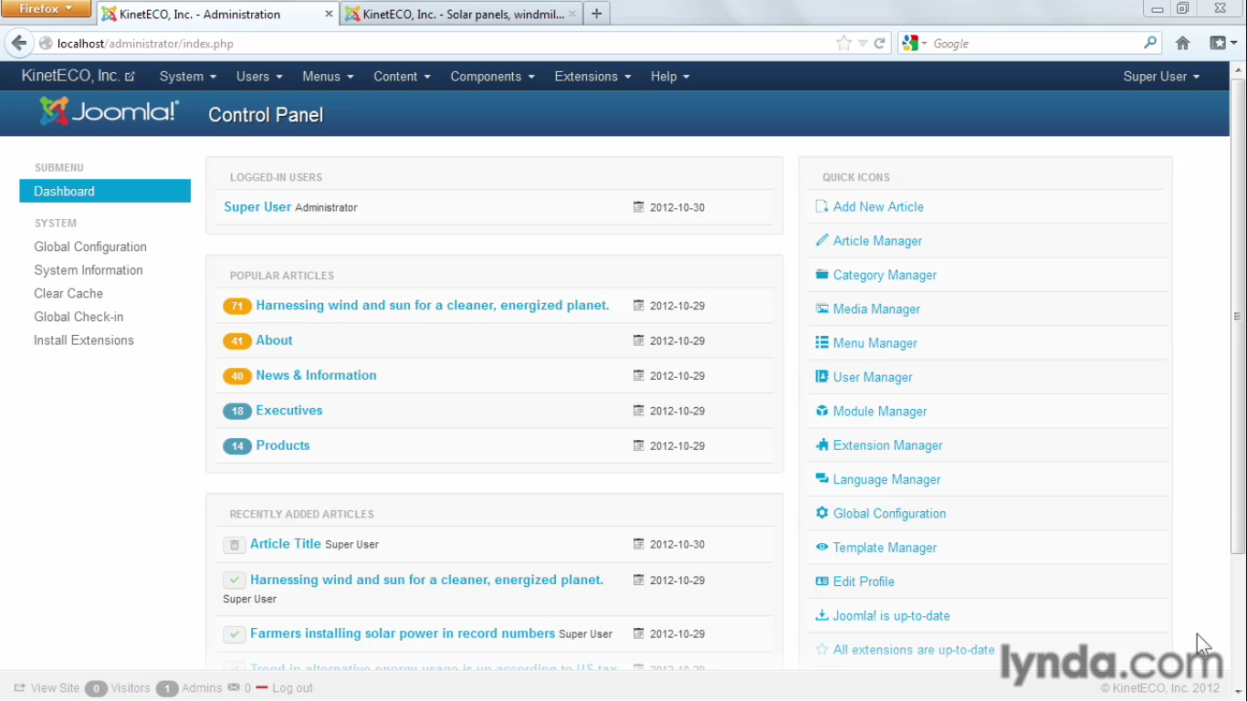Screen dimensions: 1247x701
Task: Click the User Manager address book icon
Action: click(x=822, y=376)
